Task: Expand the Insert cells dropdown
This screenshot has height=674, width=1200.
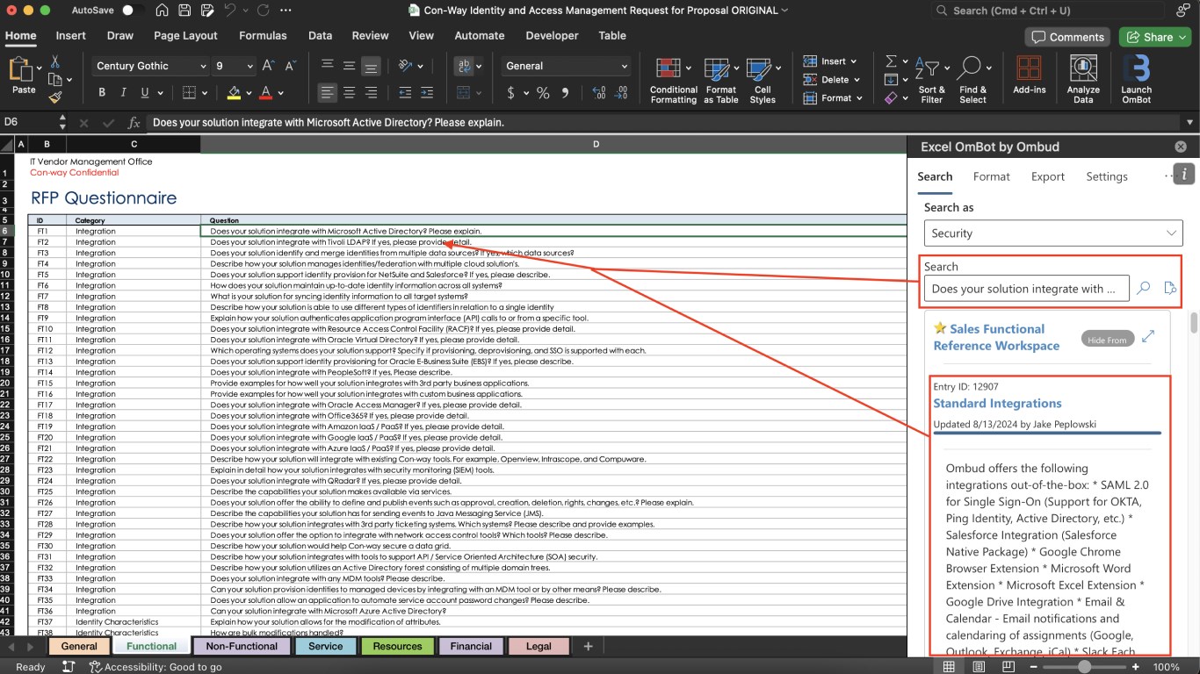Action: click(853, 61)
